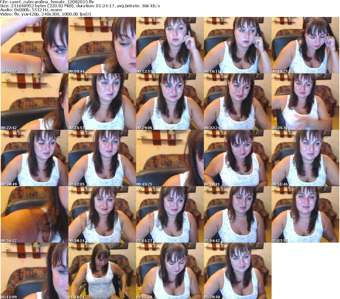Choose the frame timestamped 00:25:53

click(x=102, y=102)
